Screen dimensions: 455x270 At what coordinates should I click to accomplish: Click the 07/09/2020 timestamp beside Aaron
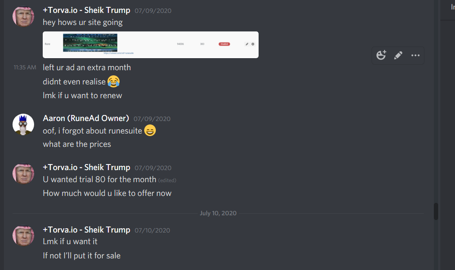point(152,119)
